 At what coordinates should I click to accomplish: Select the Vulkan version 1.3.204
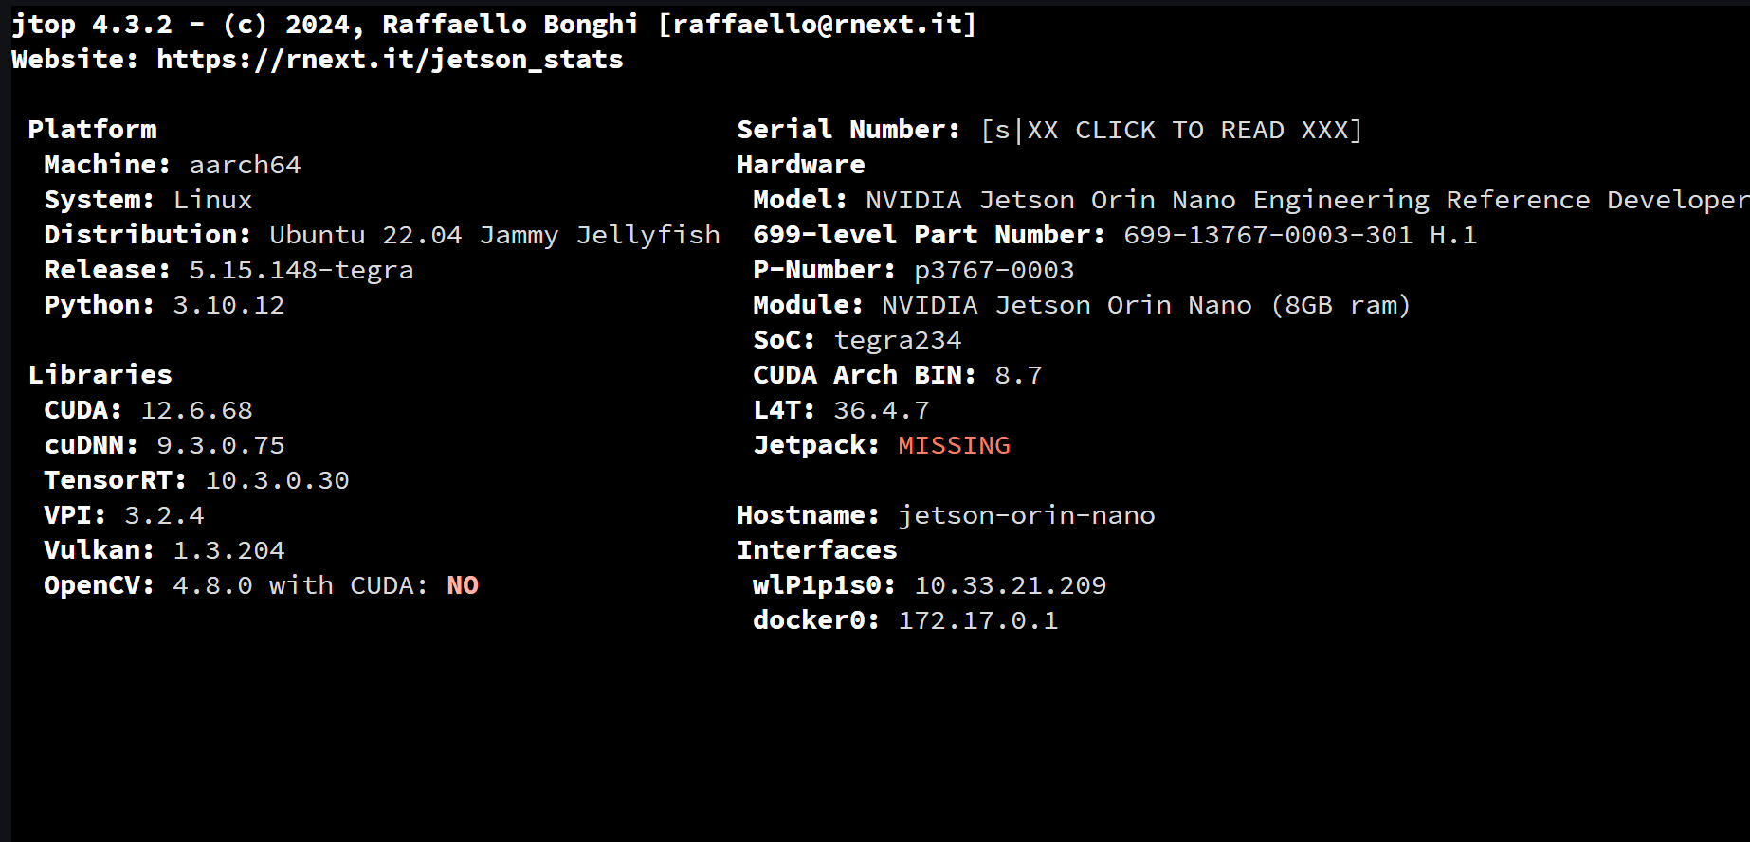[228, 550]
